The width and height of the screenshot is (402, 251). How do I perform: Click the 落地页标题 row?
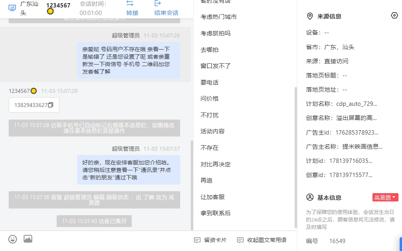pos(326,76)
